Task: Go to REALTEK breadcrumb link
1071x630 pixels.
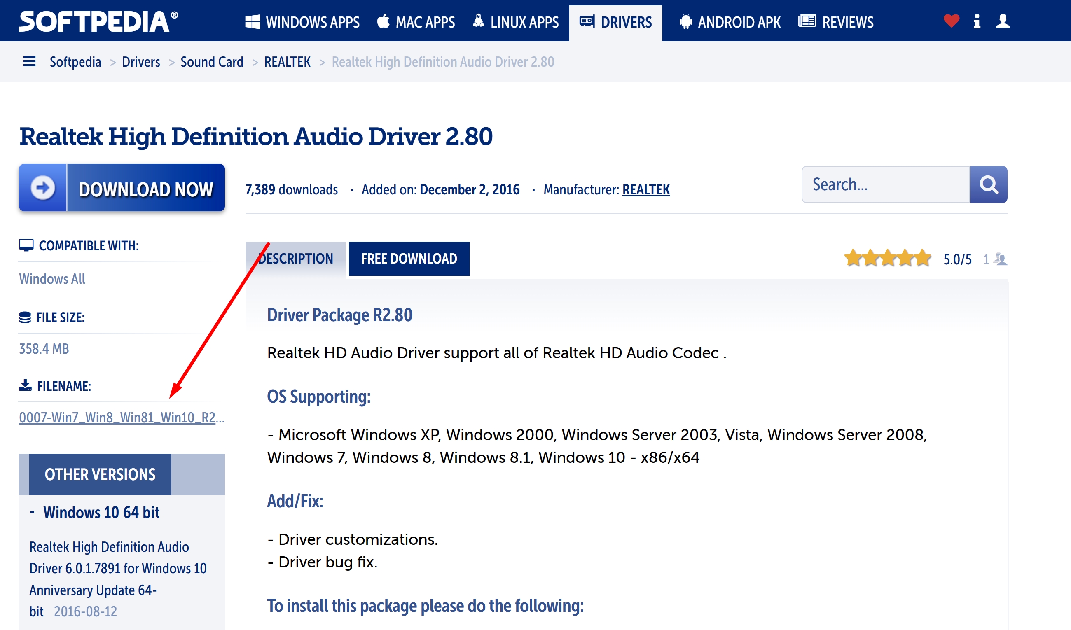Action: pos(287,62)
